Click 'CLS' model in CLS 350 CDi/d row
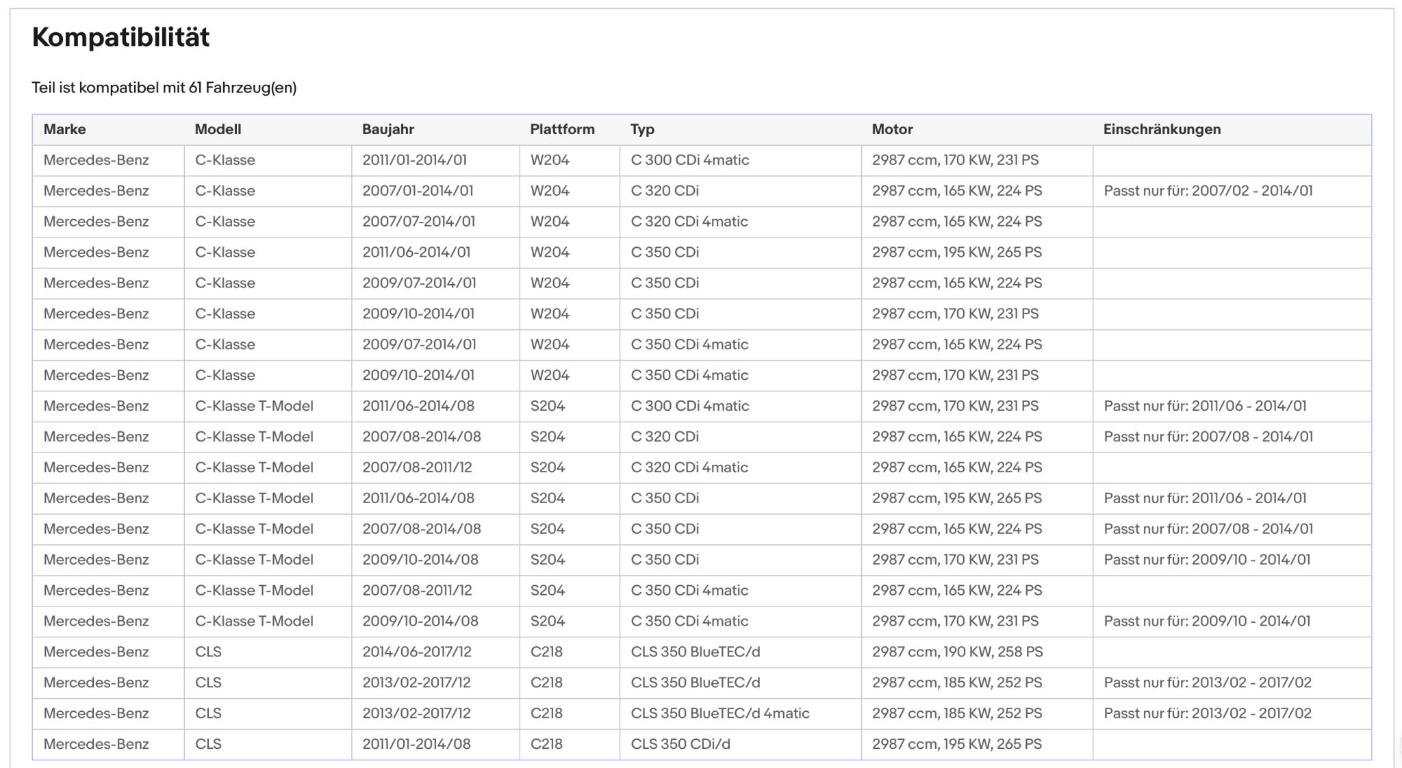This screenshot has height=768, width=1402. (208, 744)
